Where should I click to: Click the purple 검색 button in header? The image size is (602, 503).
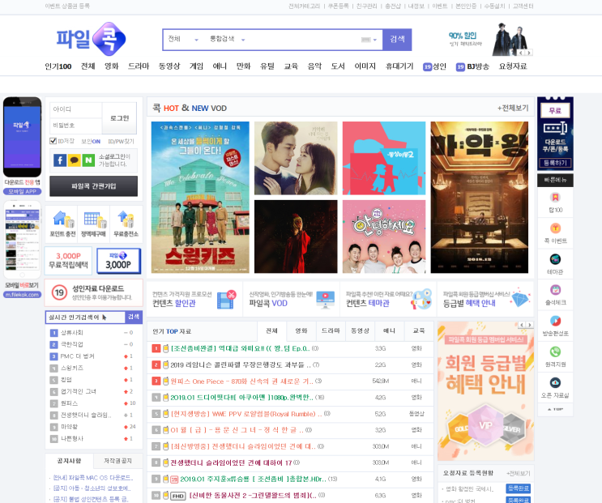397,39
